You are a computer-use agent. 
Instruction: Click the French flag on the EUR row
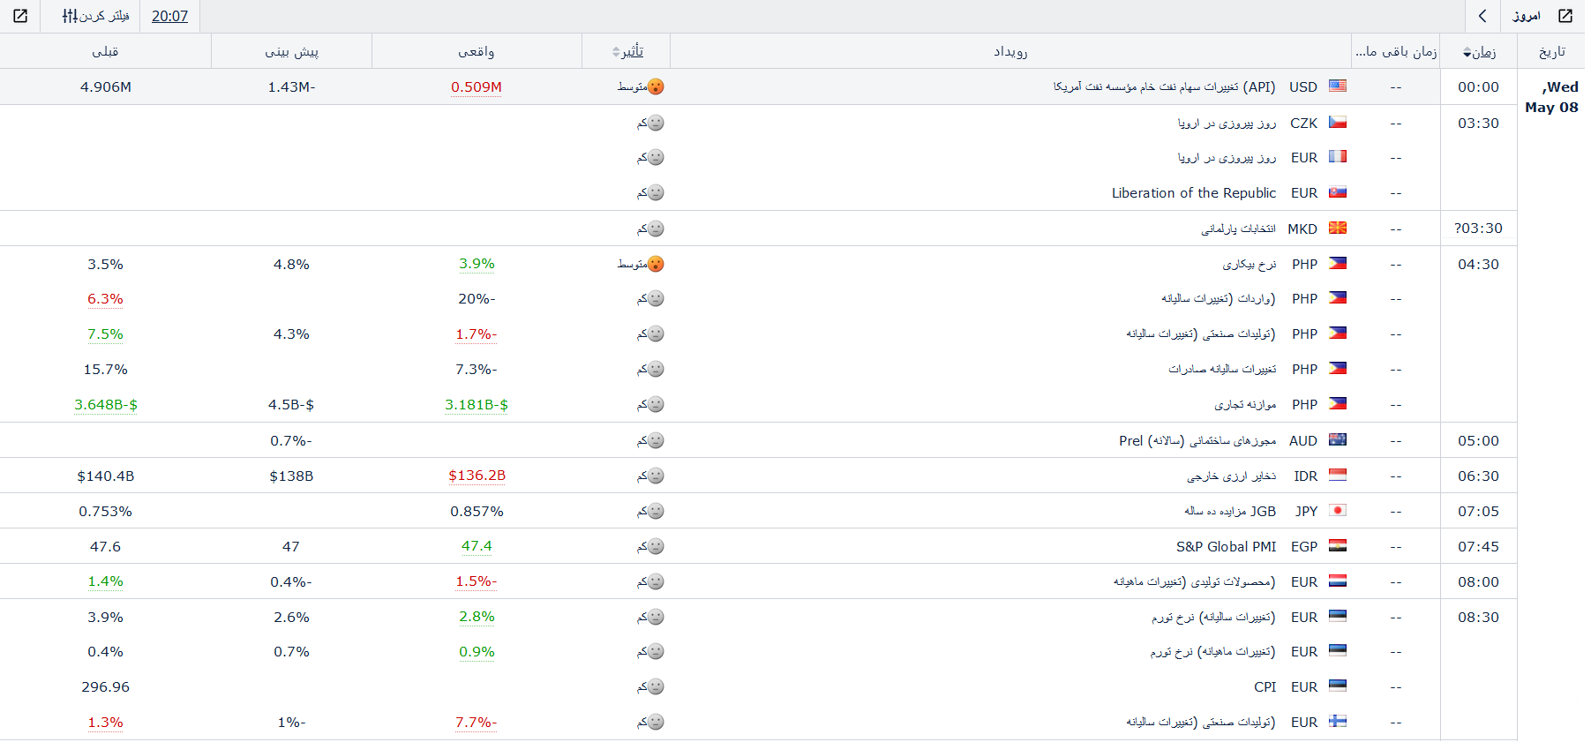click(x=1338, y=156)
